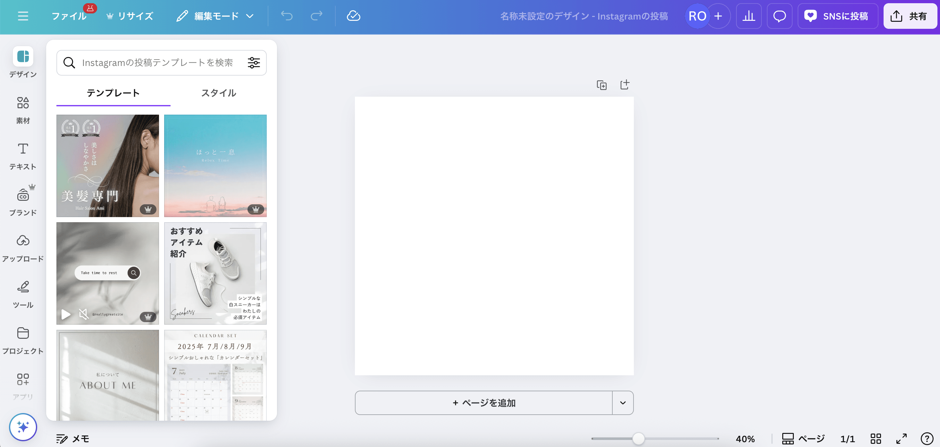
Task: Open search filter settings
Action: pos(254,62)
